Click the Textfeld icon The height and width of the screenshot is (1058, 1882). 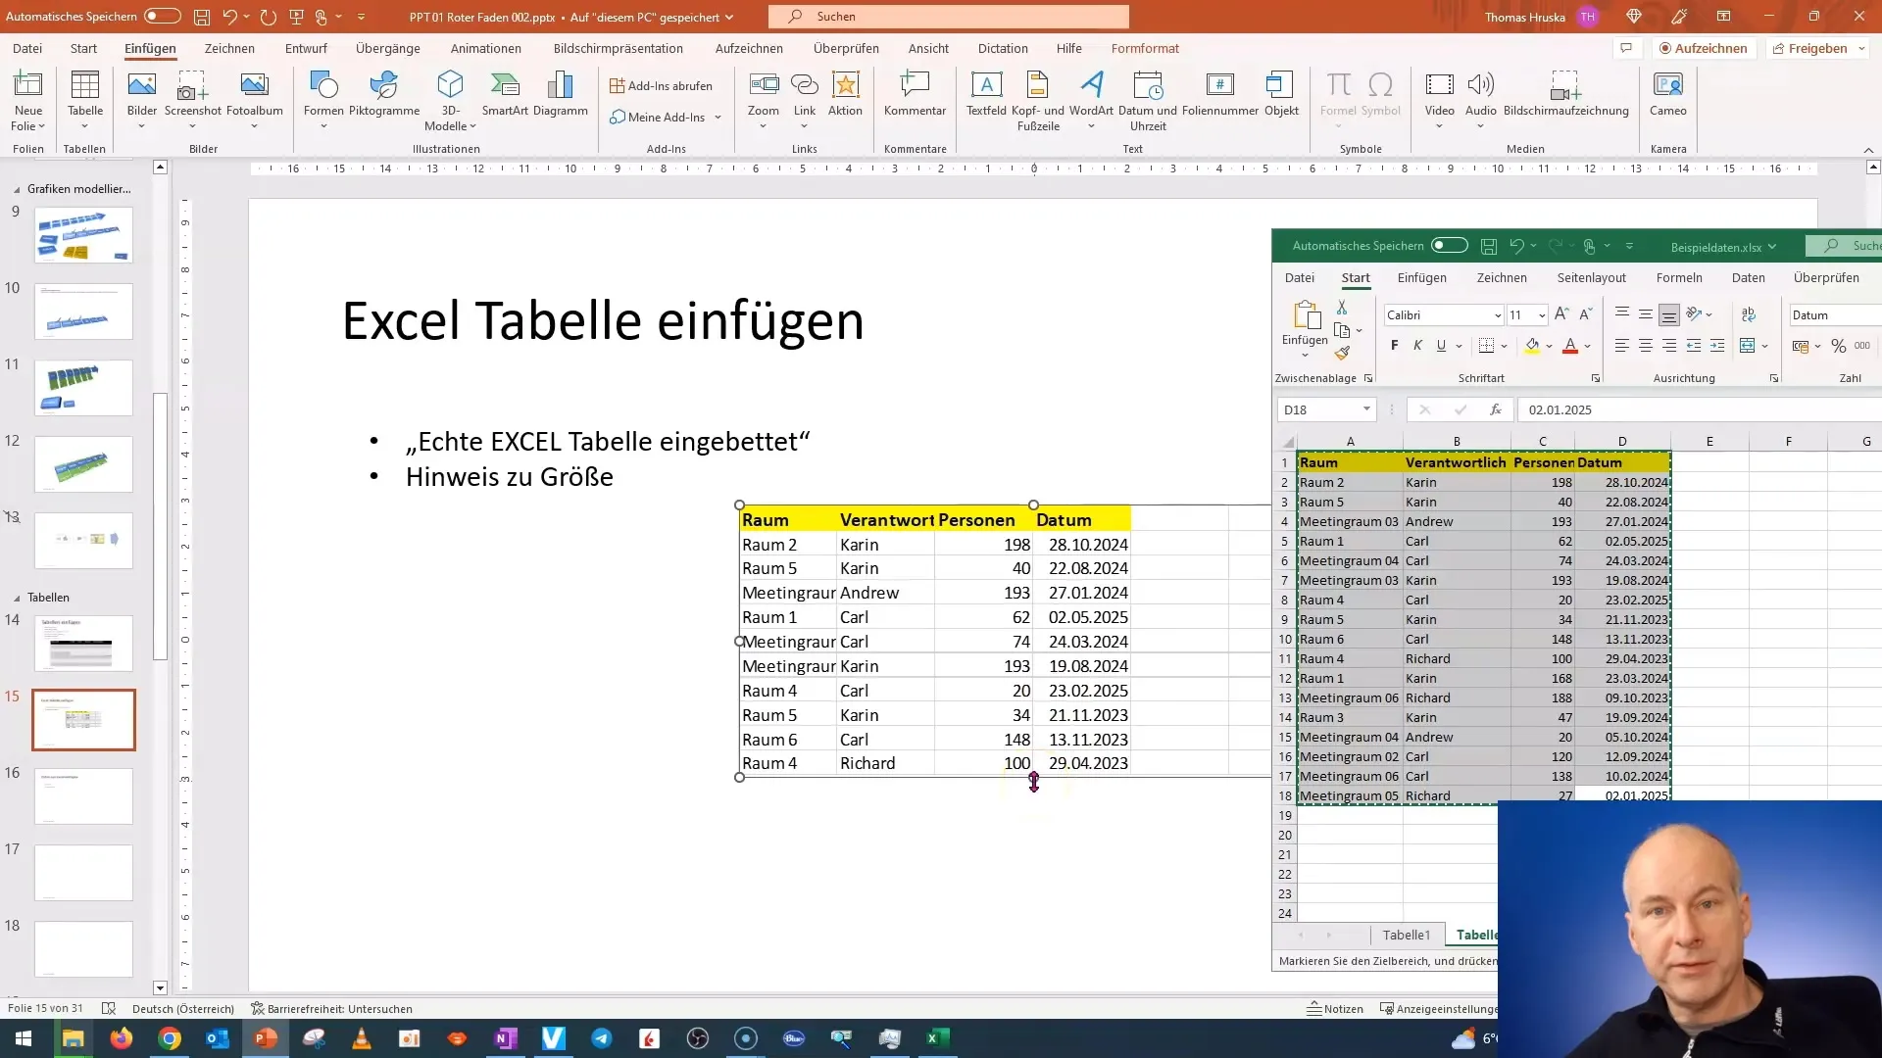986,86
